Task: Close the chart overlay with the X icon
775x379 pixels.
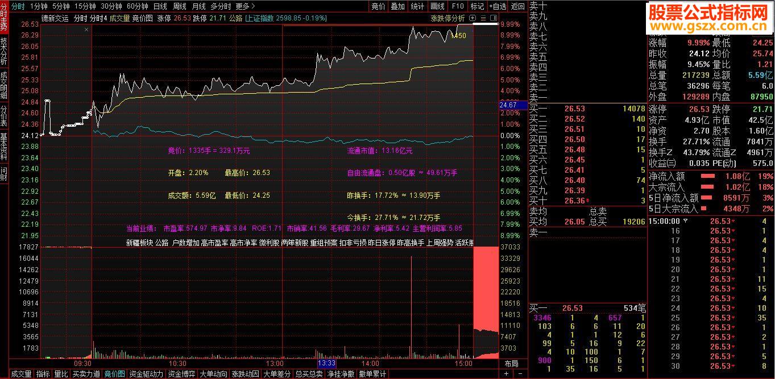Action: pyautogui.click(x=86, y=29)
